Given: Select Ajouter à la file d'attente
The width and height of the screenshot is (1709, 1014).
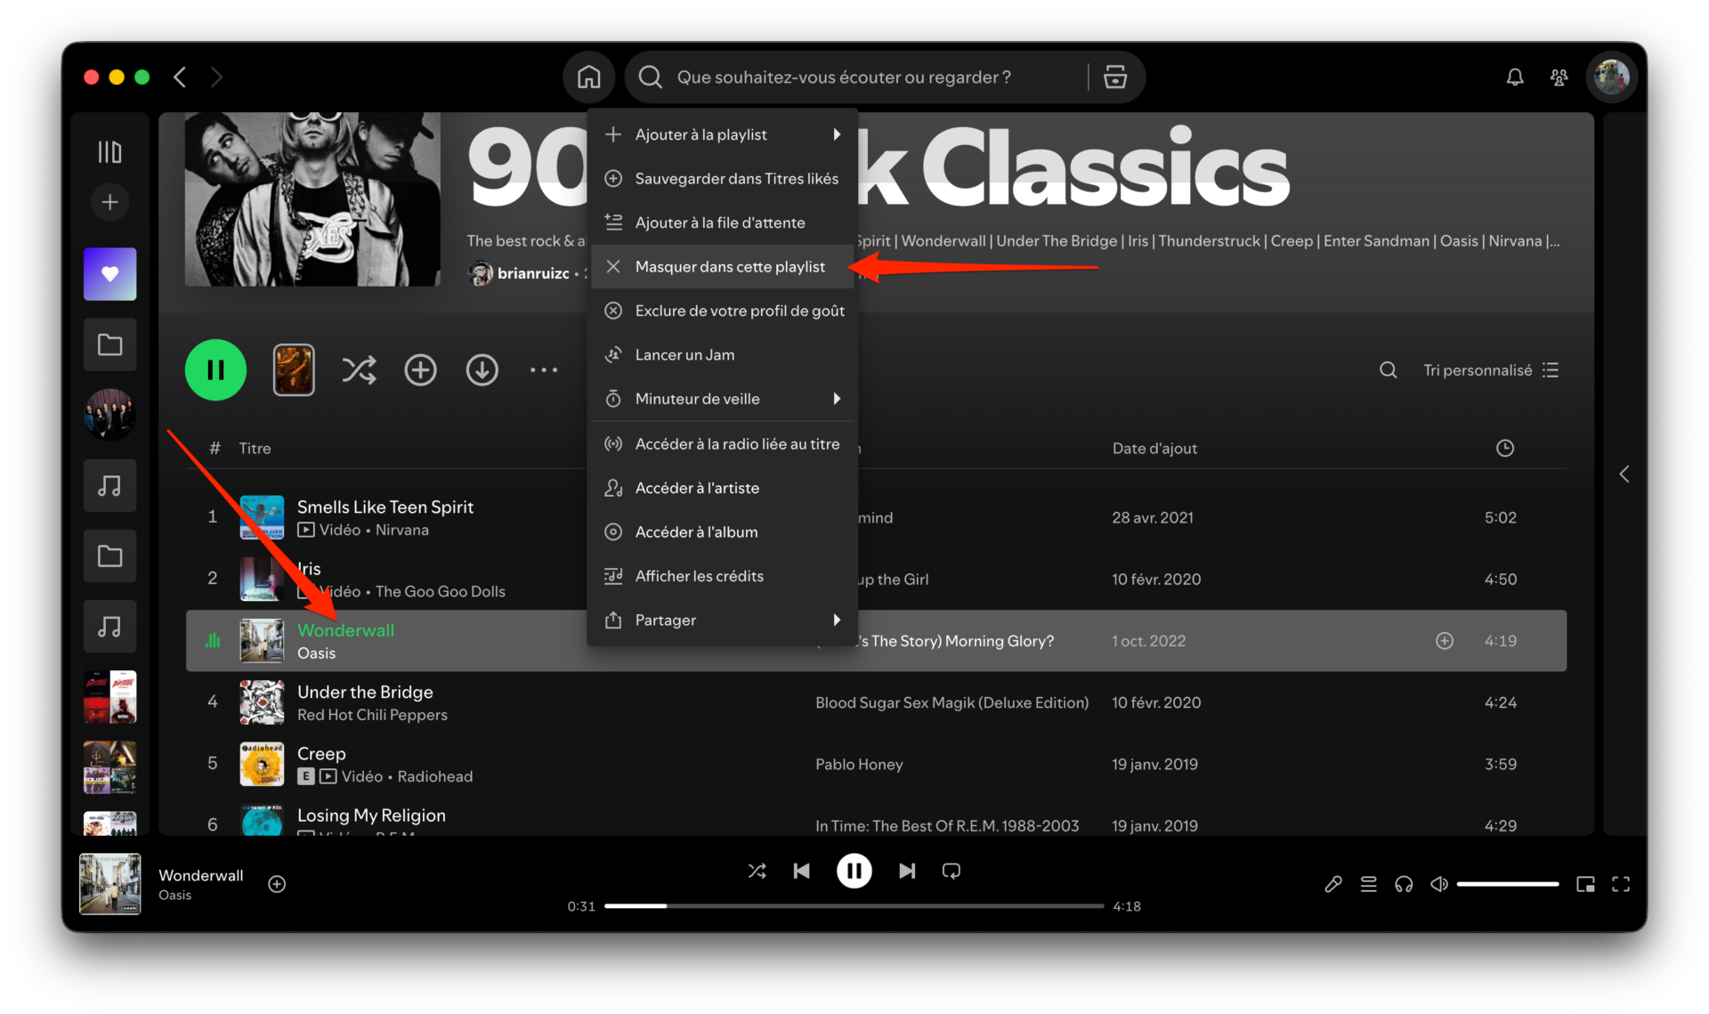Looking at the screenshot, I should (x=723, y=223).
